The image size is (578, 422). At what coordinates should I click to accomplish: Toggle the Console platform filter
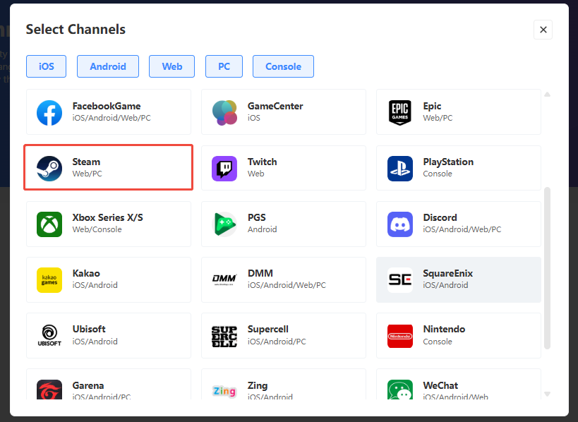click(x=283, y=66)
